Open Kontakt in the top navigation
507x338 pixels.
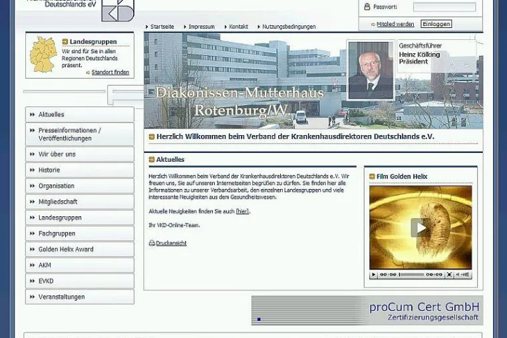click(x=238, y=27)
